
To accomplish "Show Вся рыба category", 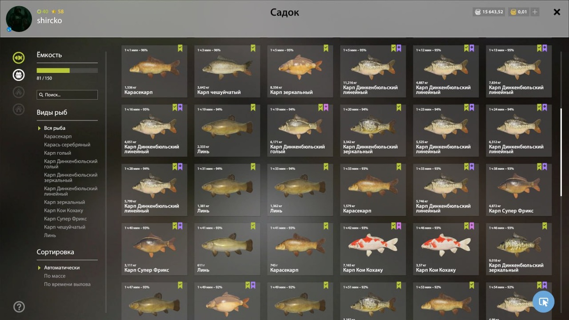I will pyautogui.click(x=55, y=128).
